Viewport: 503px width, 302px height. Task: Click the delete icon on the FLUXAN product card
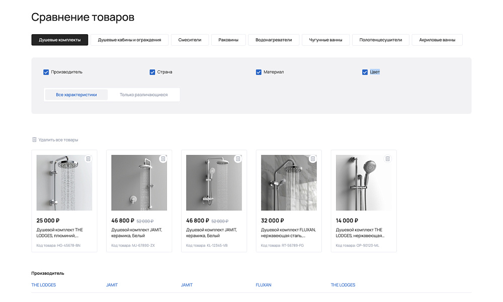point(312,158)
